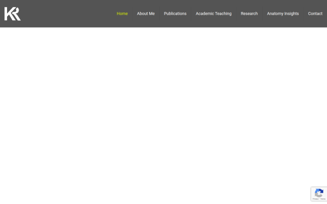Select Publications in the navigation bar
This screenshot has width=327, height=204.
click(x=175, y=14)
